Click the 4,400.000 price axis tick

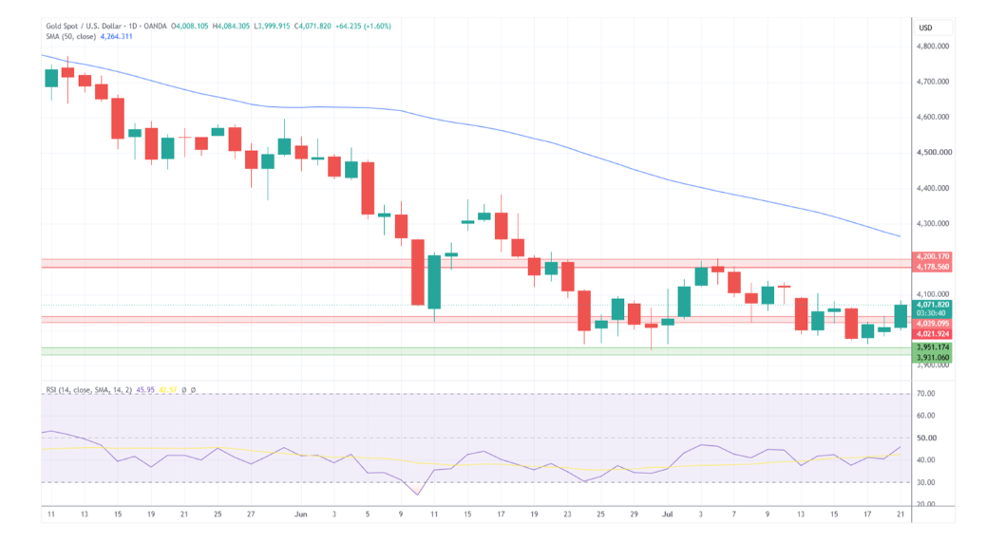(933, 188)
